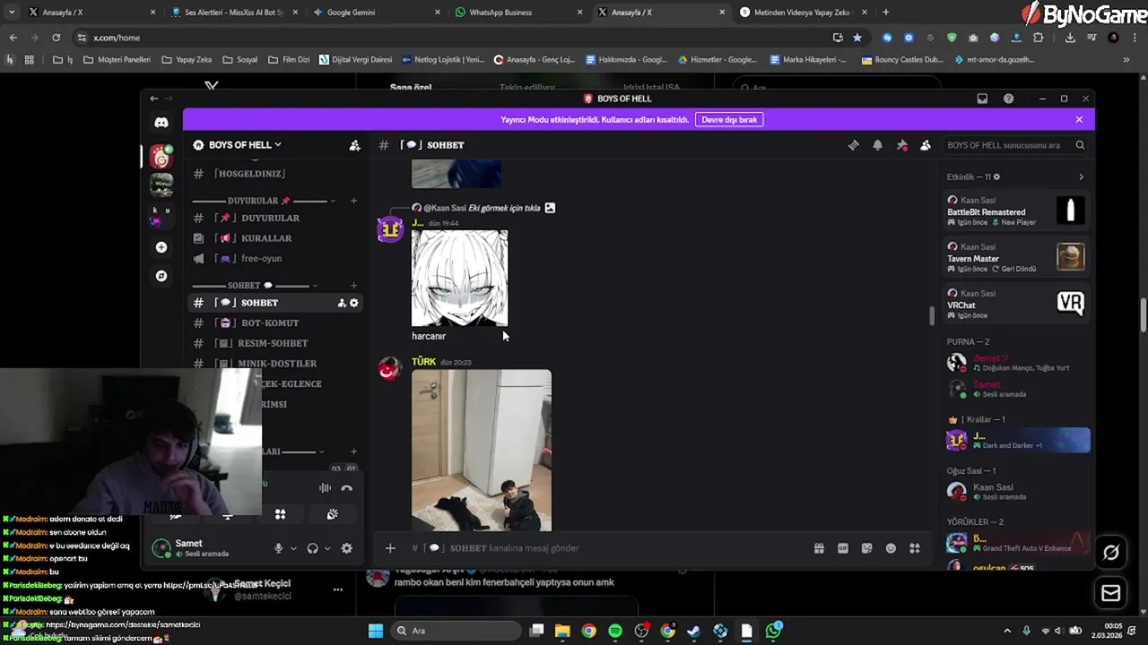This screenshot has width=1148, height=645.
Task: Add a channel to SOHBET category
Action: point(354,286)
